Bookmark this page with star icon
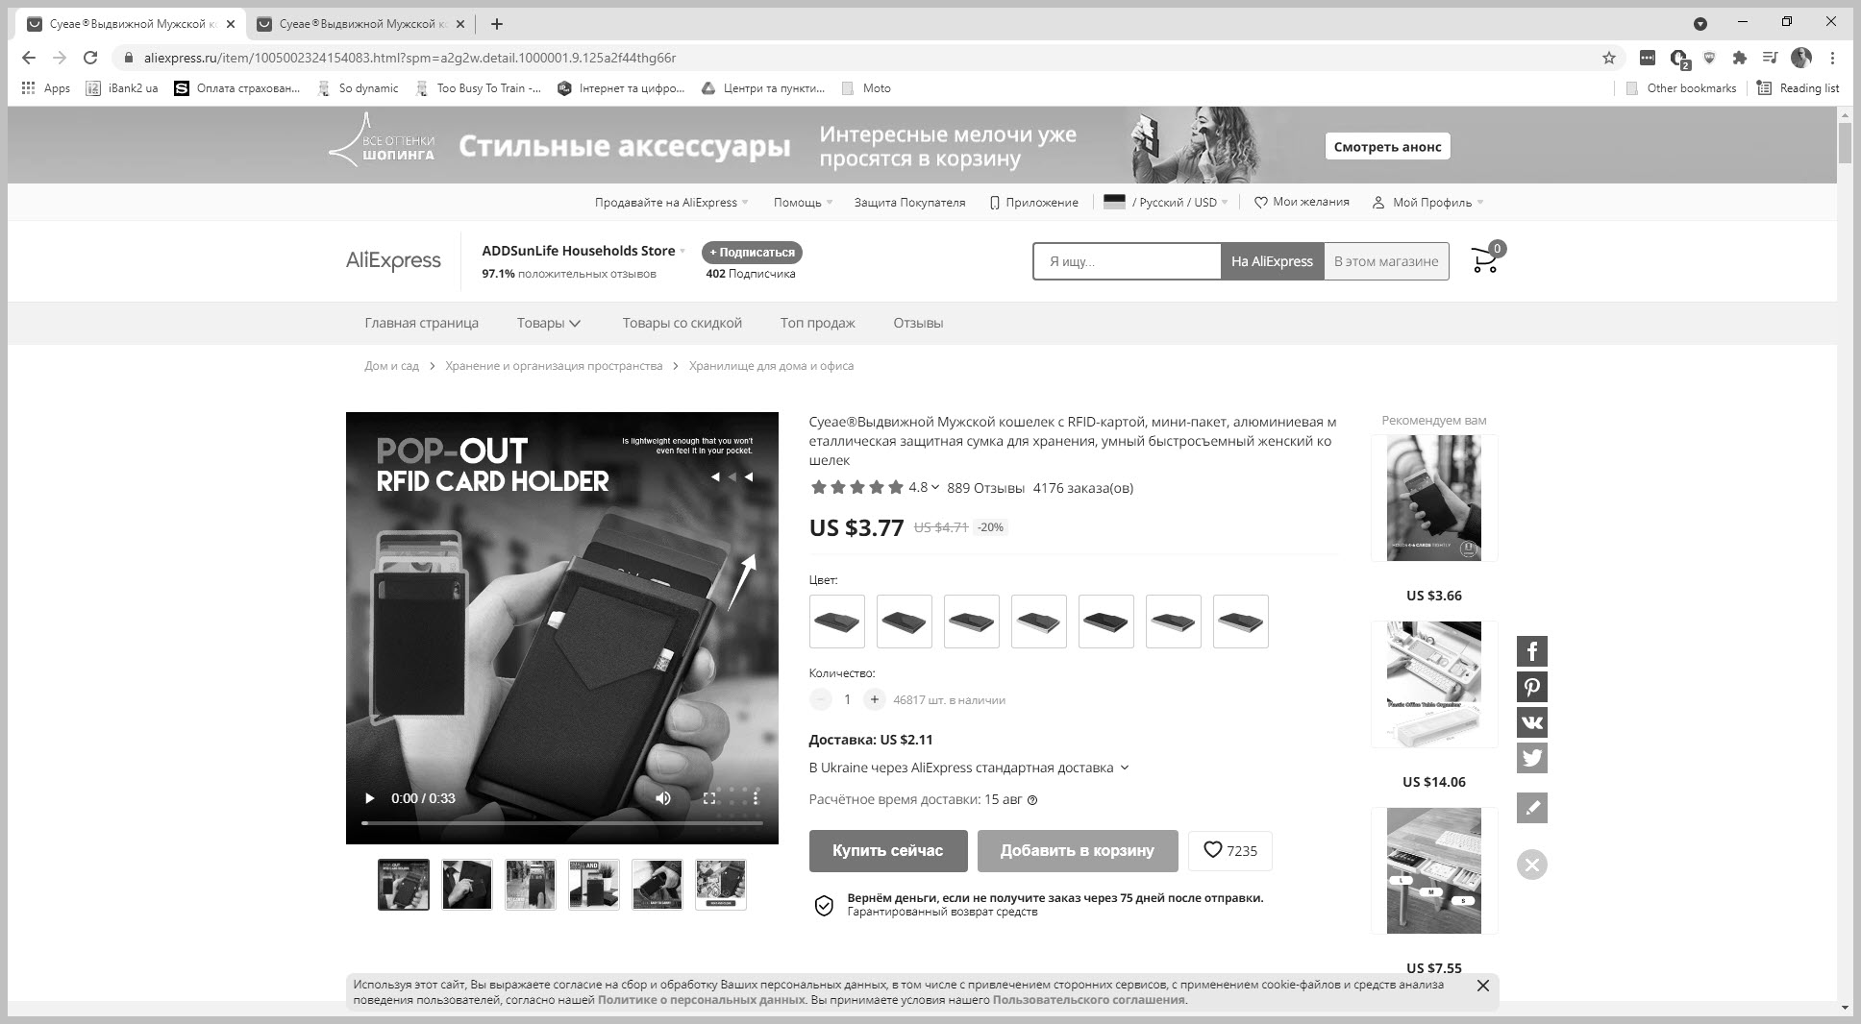Viewport: 1861px width, 1024px height. point(1608,58)
